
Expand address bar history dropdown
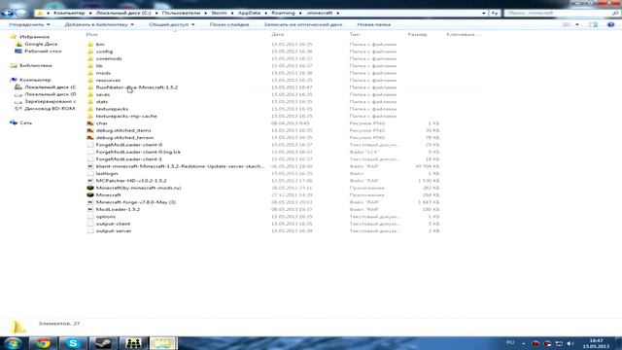[484, 13]
